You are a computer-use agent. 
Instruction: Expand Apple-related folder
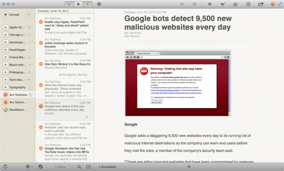tap(6, 27)
